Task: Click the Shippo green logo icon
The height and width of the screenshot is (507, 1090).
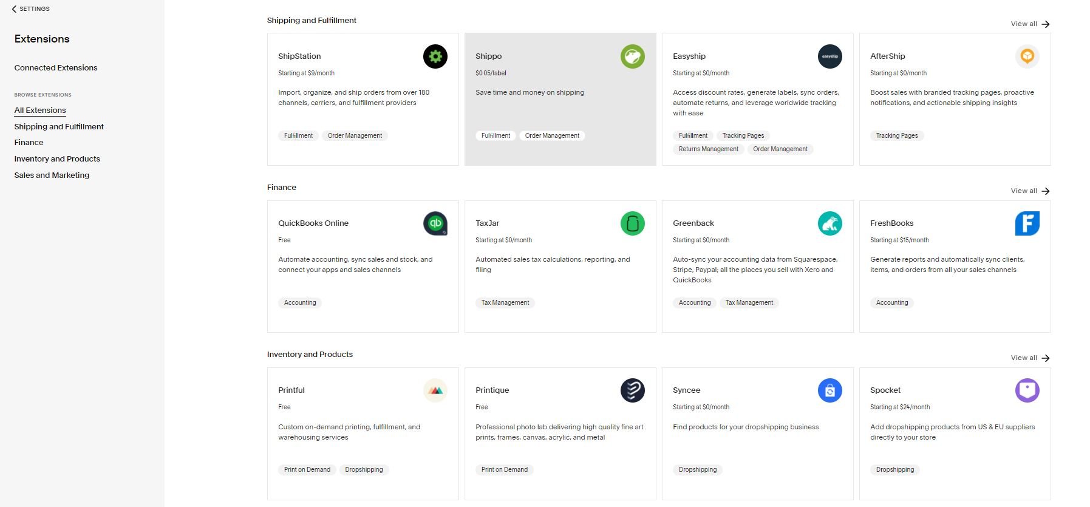Action: click(632, 56)
